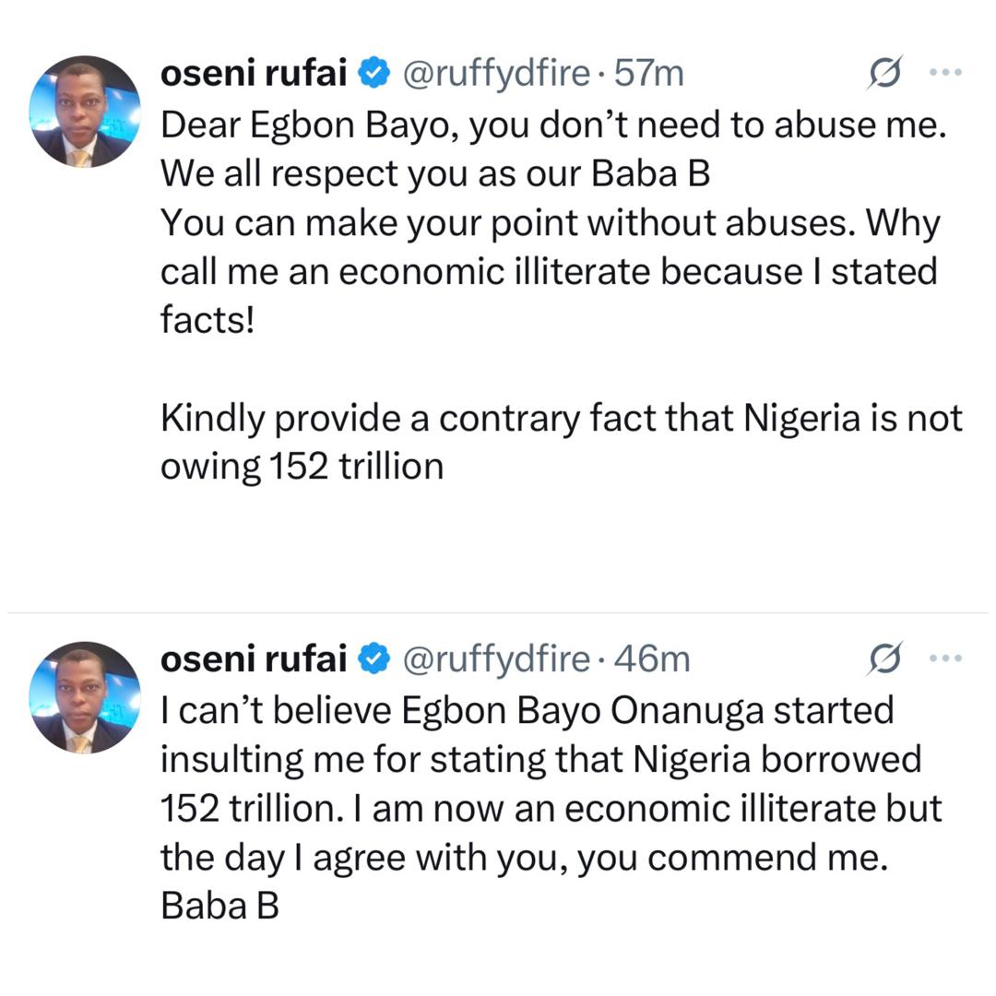
Task: Click verified badge in the 57m tweet header
Action: pos(373,75)
